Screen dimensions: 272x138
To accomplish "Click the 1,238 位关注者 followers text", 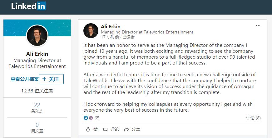I will pyautogui.click(x=37, y=91).
